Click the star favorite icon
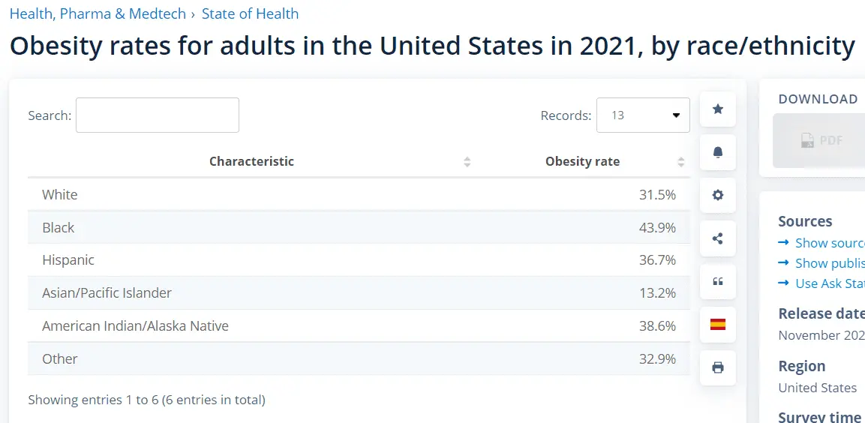The image size is (865, 423). [x=718, y=109]
